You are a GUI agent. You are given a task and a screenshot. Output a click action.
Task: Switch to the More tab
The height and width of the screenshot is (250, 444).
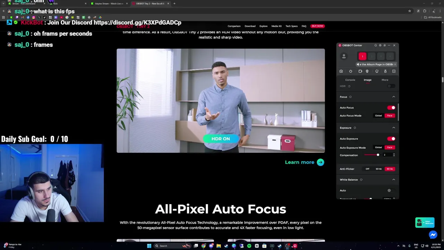pos(385,80)
